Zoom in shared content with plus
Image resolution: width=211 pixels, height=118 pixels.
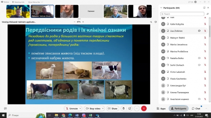(x=83, y=22)
